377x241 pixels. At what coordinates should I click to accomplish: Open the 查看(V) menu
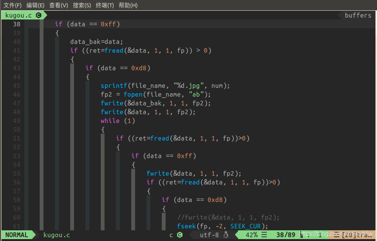[x=59, y=5]
